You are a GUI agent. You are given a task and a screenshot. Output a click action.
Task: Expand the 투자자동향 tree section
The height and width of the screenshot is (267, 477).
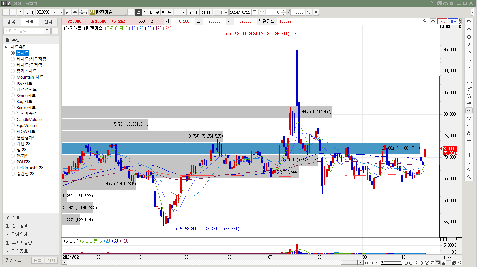pos(7,243)
